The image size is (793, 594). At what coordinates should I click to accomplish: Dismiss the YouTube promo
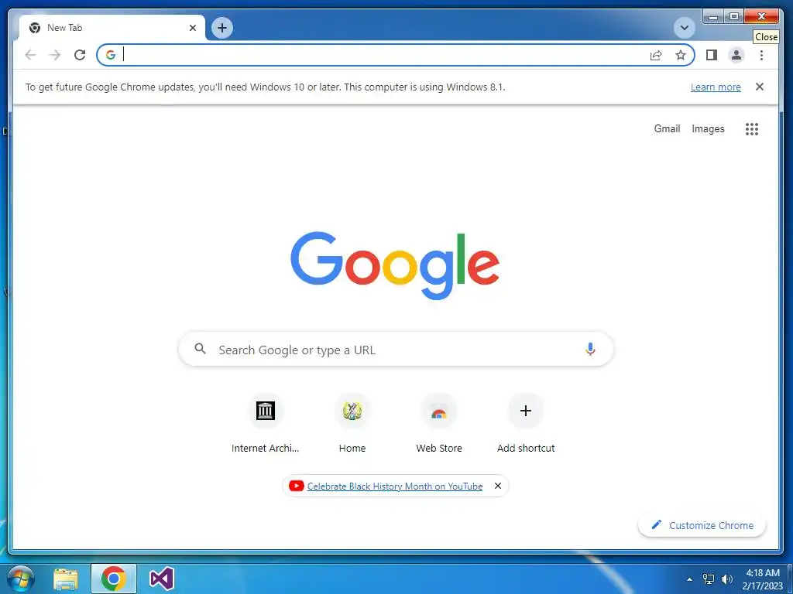pos(498,486)
